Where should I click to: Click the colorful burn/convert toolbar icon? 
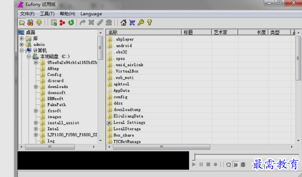pyautogui.click(x=30, y=23)
